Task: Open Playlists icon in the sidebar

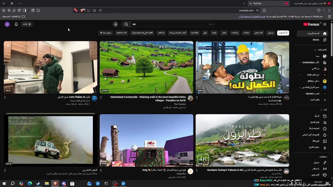Action: tap(325, 122)
